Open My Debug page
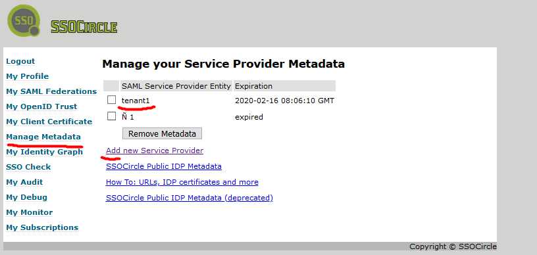This screenshot has height=255, width=537. pyautogui.click(x=27, y=197)
